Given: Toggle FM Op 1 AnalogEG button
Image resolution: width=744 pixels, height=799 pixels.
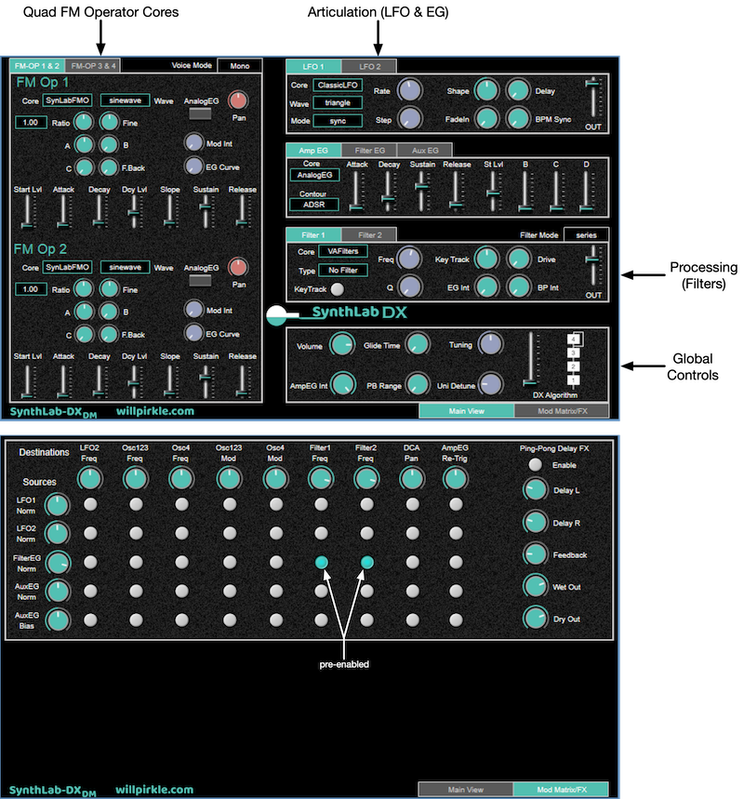Looking at the screenshot, I should pyautogui.click(x=200, y=113).
